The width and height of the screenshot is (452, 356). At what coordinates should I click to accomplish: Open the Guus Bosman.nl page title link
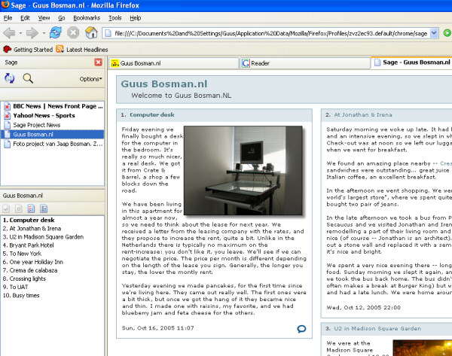point(164,84)
